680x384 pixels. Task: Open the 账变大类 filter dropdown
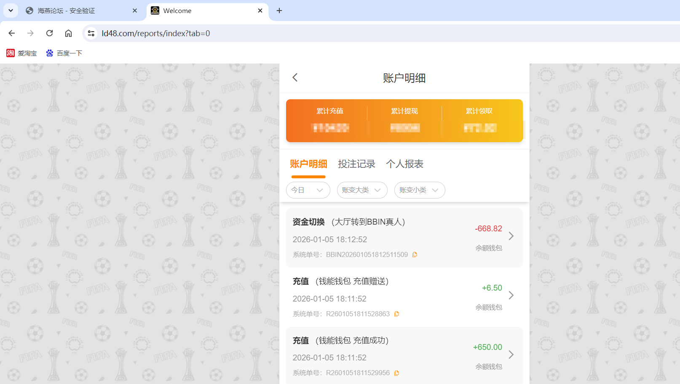pyautogui.click(x=361, y=190)
